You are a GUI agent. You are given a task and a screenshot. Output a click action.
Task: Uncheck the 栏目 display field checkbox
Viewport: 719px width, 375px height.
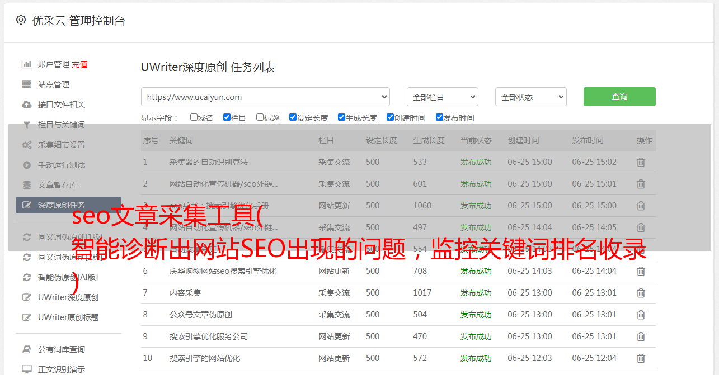pyautogui.click(x=227, y=117)
